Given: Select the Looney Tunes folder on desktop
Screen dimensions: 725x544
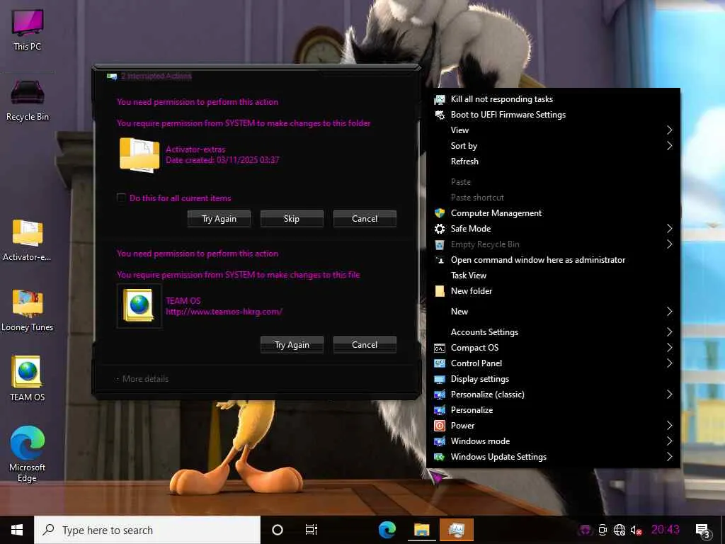Looking at the screenshot, I should 28,311.
